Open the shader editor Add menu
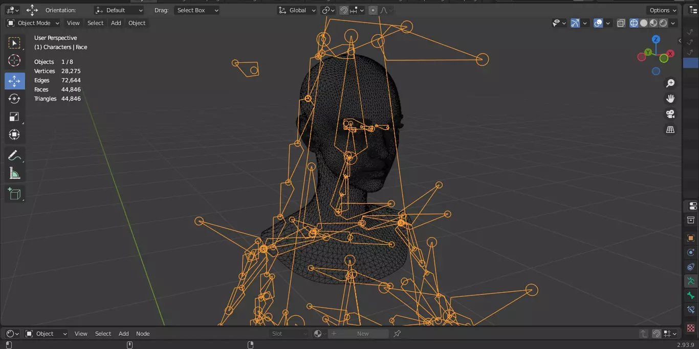The image size is (699, 349). pos(123,334)
